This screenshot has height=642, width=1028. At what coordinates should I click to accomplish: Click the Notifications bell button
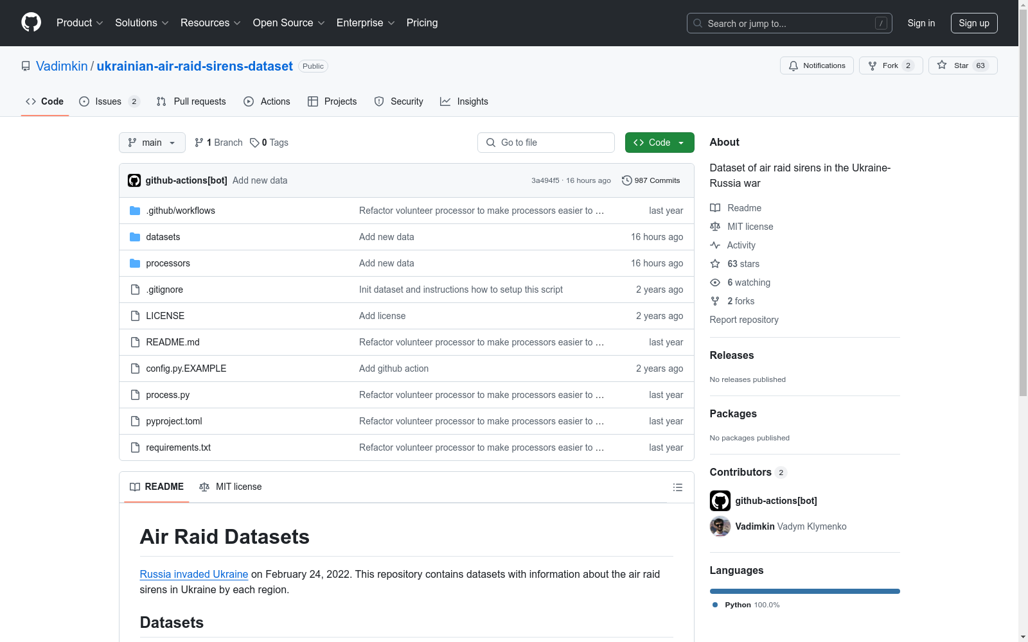point(817,65)
